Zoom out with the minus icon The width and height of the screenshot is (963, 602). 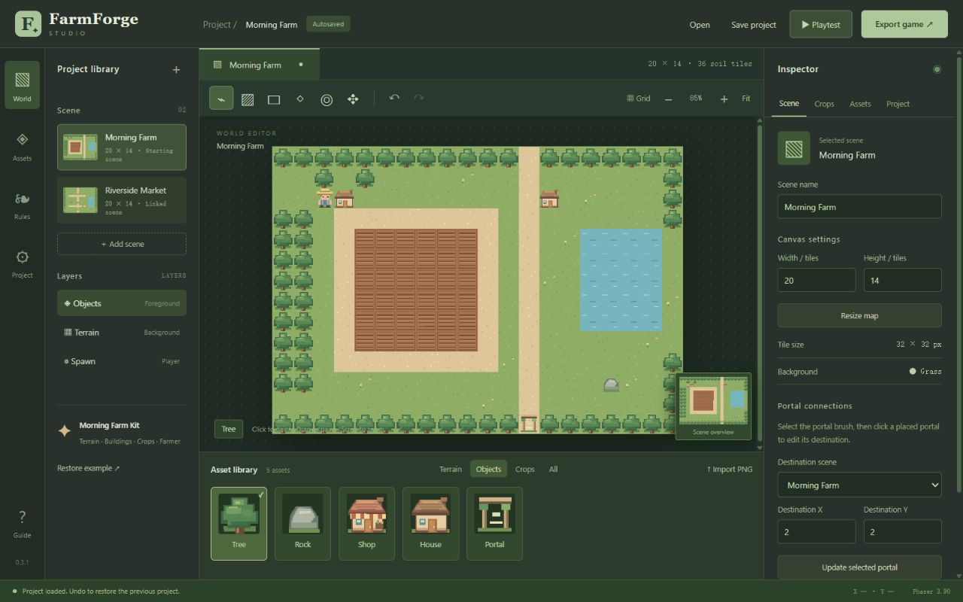click(x=668, y=99)
